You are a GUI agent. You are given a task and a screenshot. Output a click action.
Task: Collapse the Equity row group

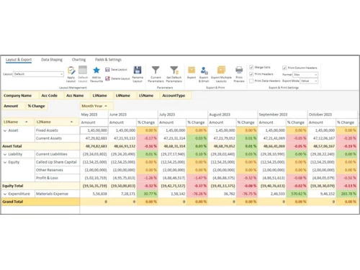(5, 162)
